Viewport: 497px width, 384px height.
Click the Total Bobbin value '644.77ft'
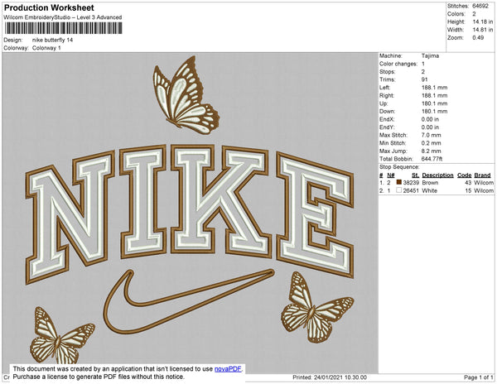coord(432,159)
